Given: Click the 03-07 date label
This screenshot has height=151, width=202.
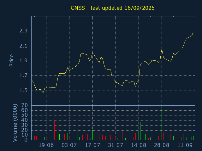Looking at the screenshot, I should (x=69, y=145).
